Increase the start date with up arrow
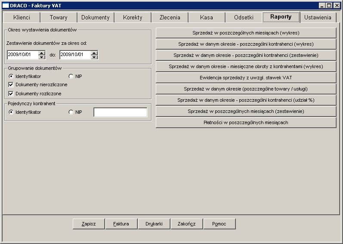This screenshot has width=343, height=244. point(42,53)
